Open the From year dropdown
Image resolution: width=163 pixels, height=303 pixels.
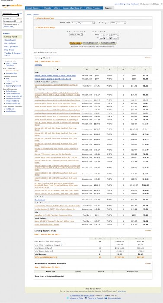tap(116, 35)
